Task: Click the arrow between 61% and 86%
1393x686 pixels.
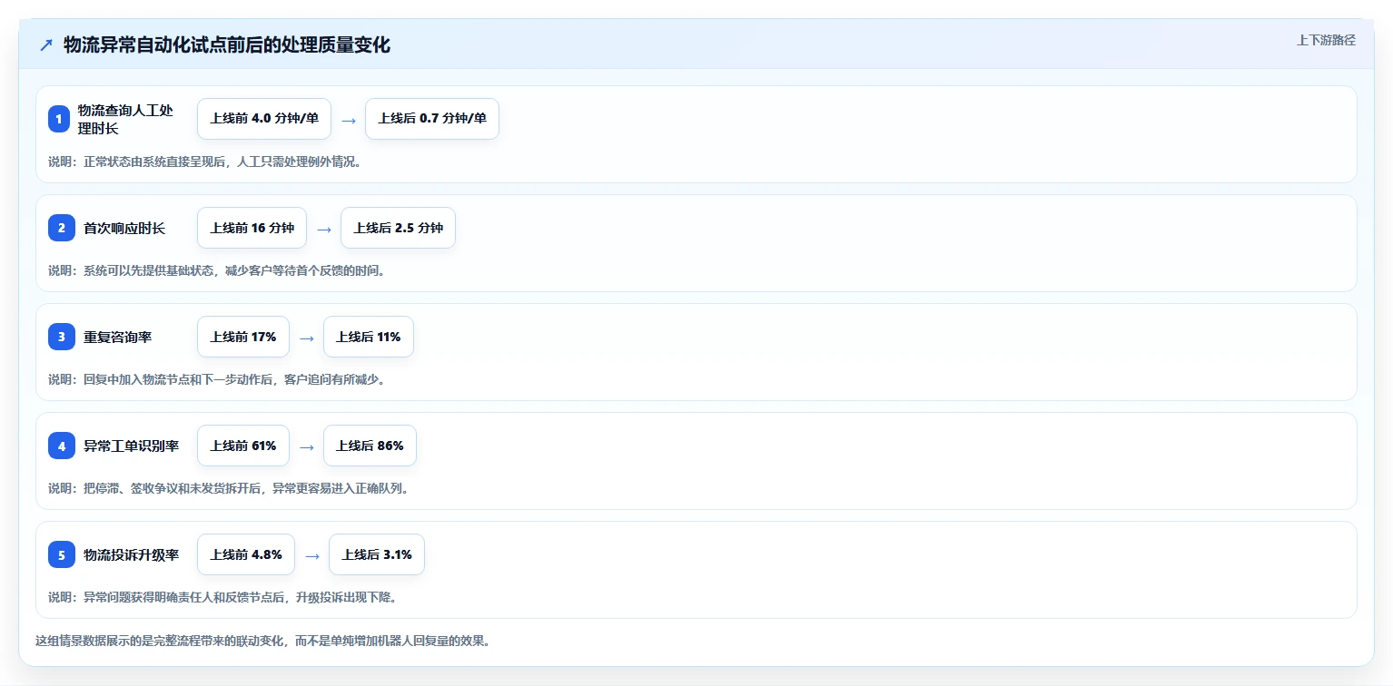Action: click(307, 446)
